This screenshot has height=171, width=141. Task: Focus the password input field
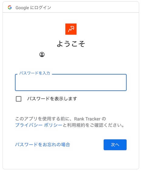tap(71, 82)
